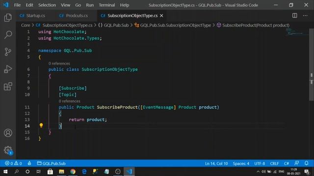Open the File menu

[17, 5]
